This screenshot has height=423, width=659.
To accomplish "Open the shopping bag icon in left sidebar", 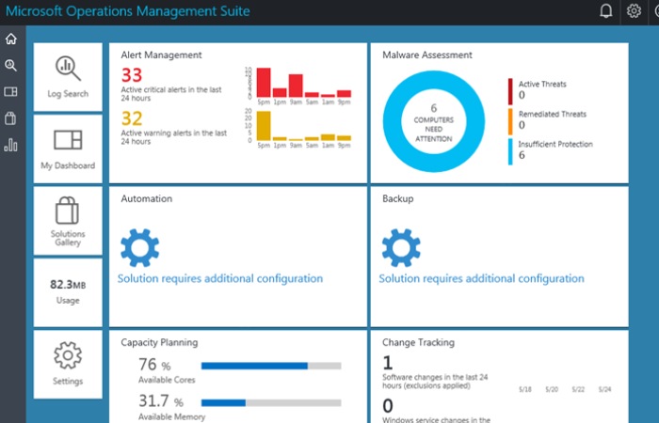I will click(x=11, y=118).
